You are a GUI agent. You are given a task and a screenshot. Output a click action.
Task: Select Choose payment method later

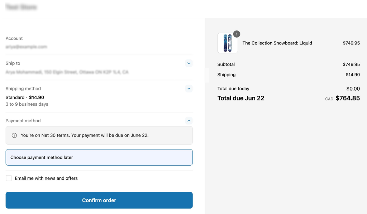[99, 157]
